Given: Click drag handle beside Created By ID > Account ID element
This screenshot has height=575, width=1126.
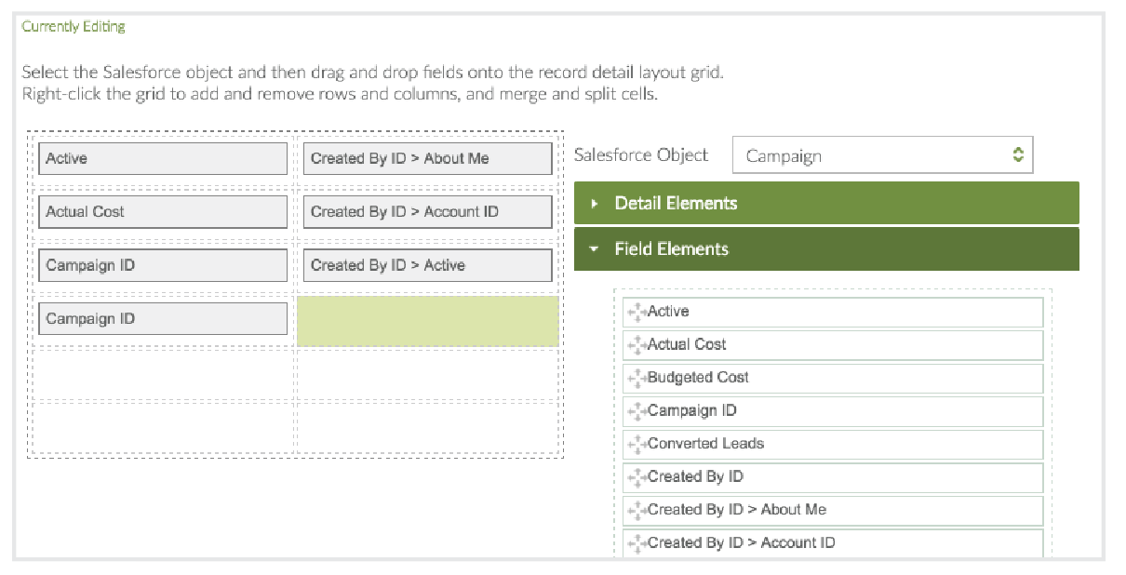Looking at the screenshot, I should [637, 543].
